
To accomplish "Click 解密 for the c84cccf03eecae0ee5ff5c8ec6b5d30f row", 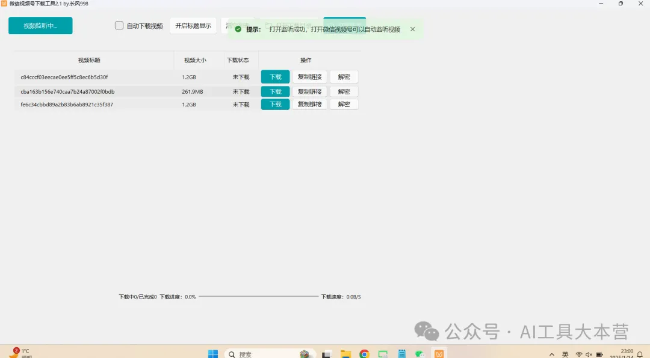I will pyautogui.click(x=344, y=76).
